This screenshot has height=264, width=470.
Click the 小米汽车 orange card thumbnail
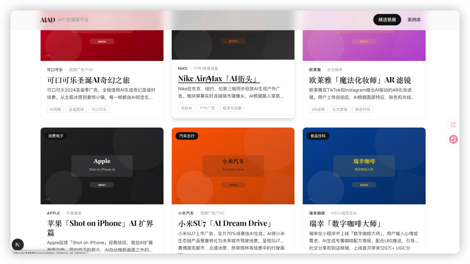click(233, 166)
